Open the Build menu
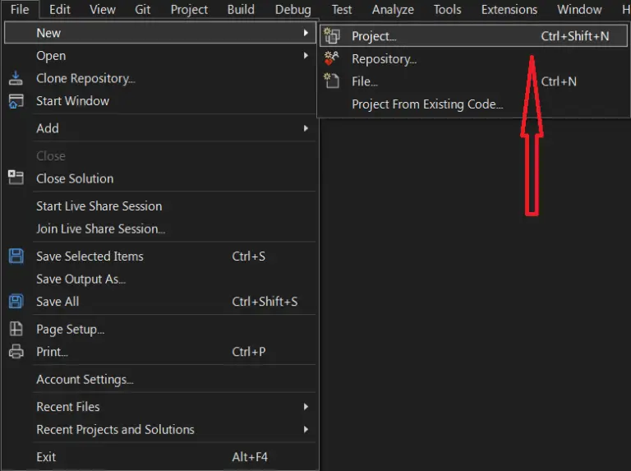The width and height of the screenshot is (631, 471). pyautogui.click(x=241, y=9)
